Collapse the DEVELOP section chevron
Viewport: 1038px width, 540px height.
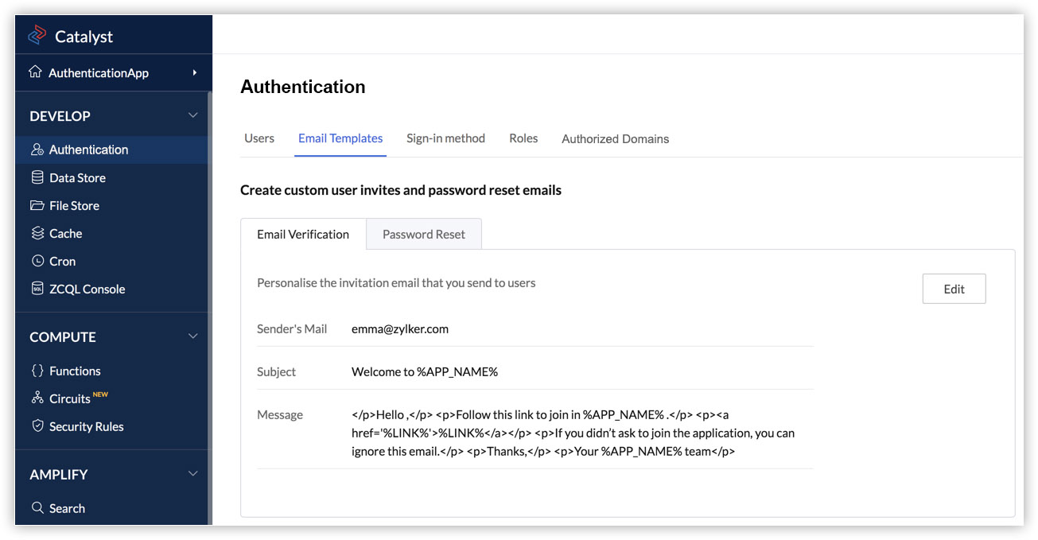(x=192, y=116)
